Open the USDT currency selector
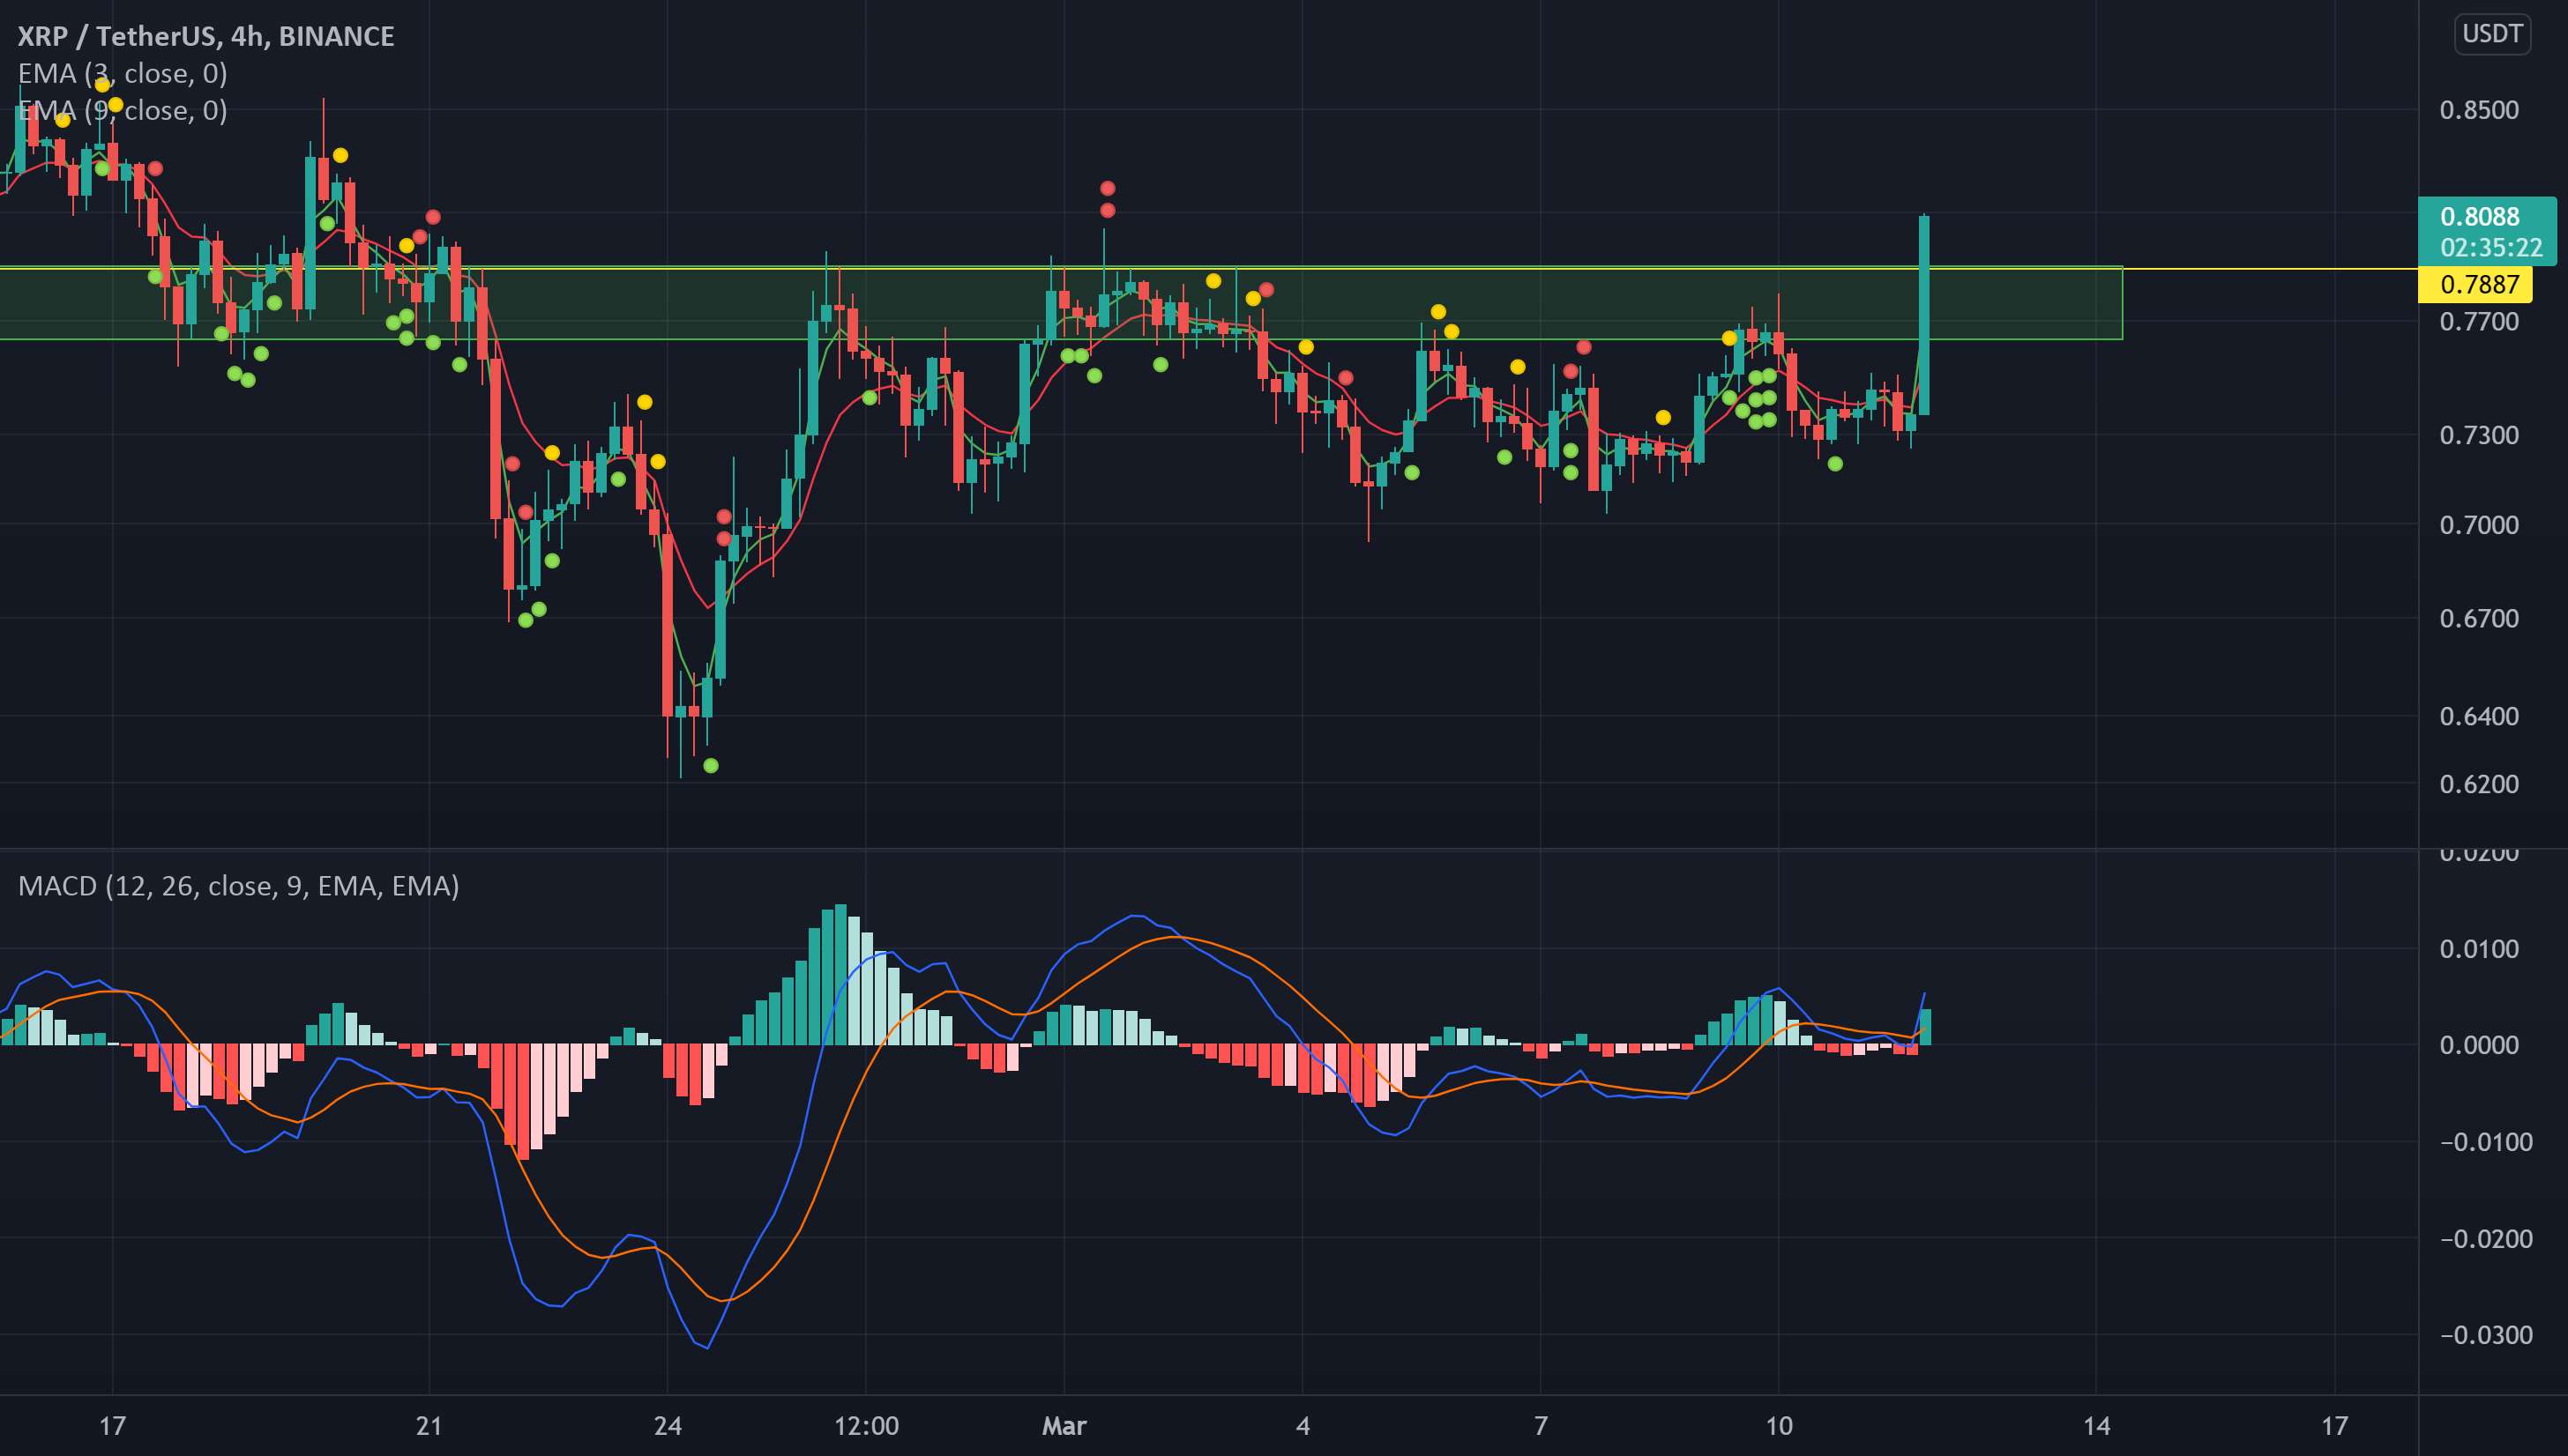 click(x=2492, y=34)
